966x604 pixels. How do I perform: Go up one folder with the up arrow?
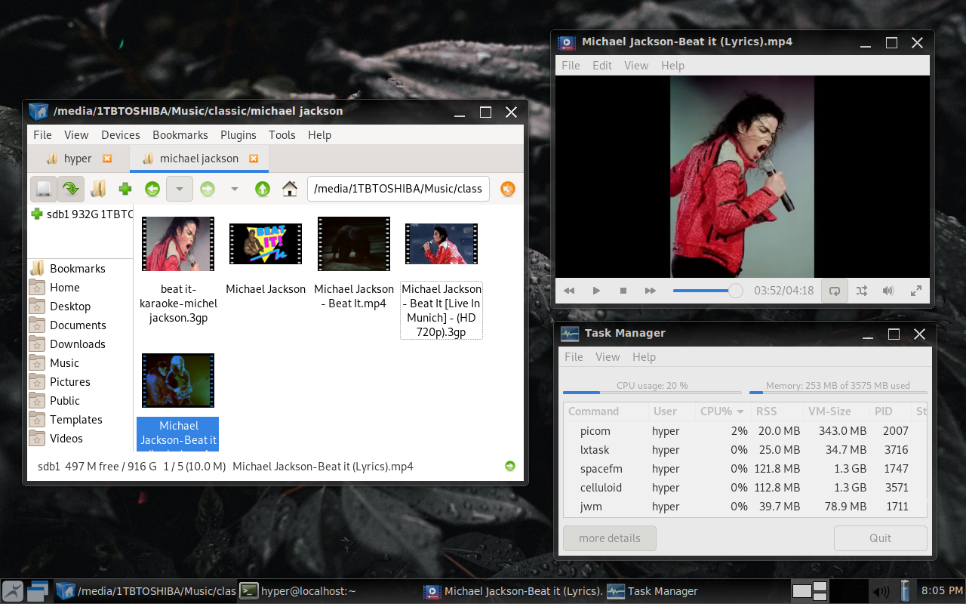pos(262,189)
